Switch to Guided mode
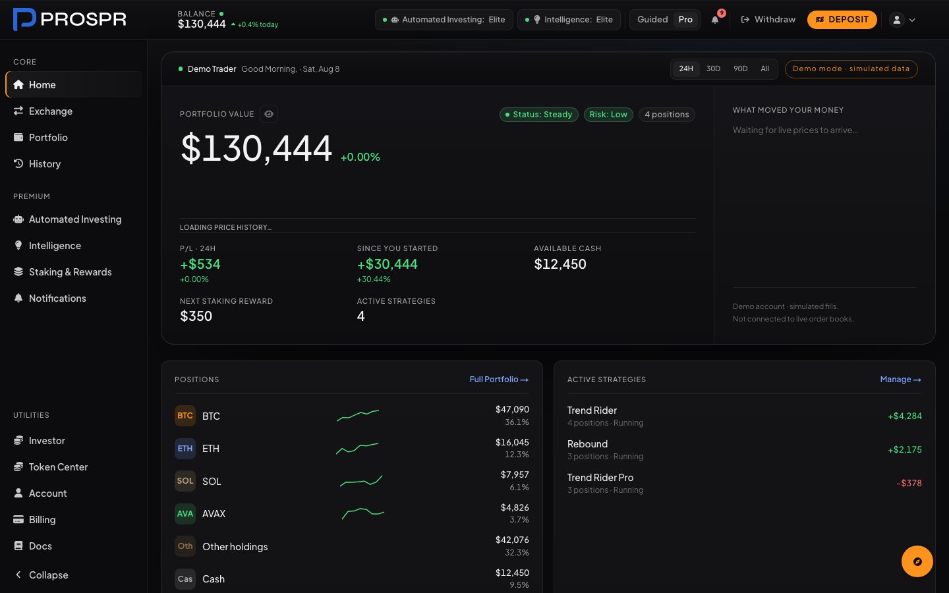The image size is (949, 593). [x=652, y=20]
